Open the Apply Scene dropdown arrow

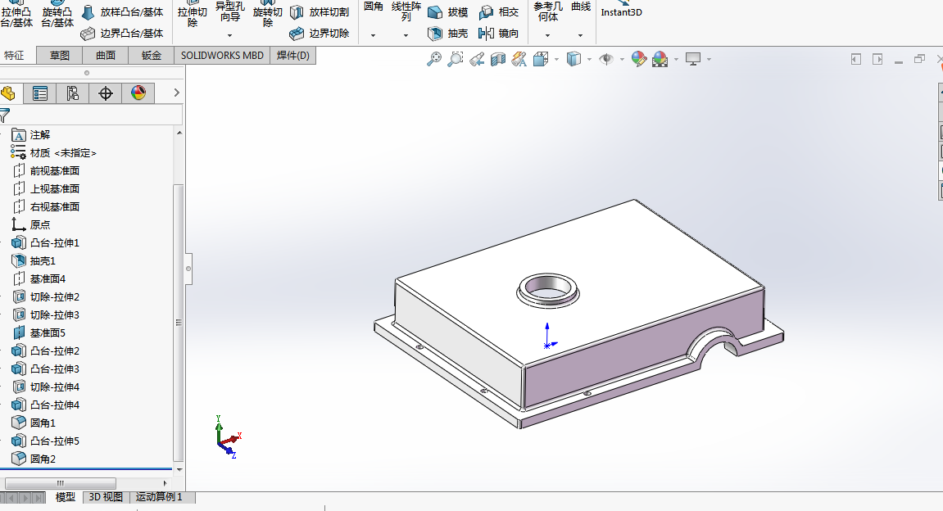pyautogui.click(x=676, y=59)
